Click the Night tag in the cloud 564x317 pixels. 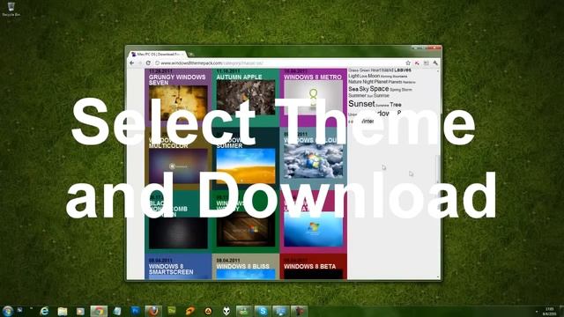(368, 82)
